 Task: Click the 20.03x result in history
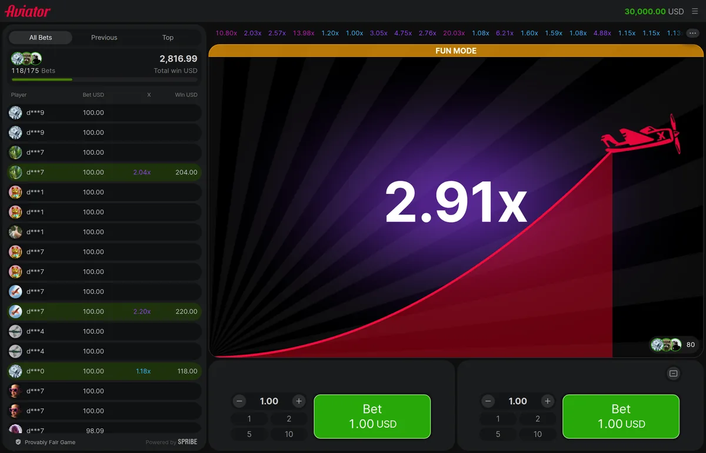(x=454, y=33)
